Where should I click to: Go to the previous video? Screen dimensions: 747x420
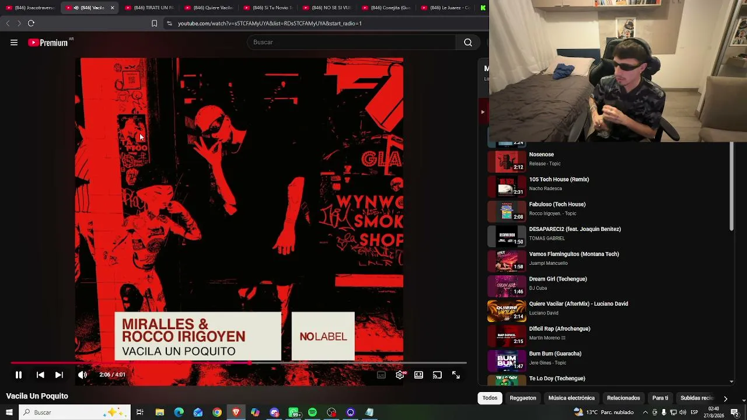pos(40,375)
